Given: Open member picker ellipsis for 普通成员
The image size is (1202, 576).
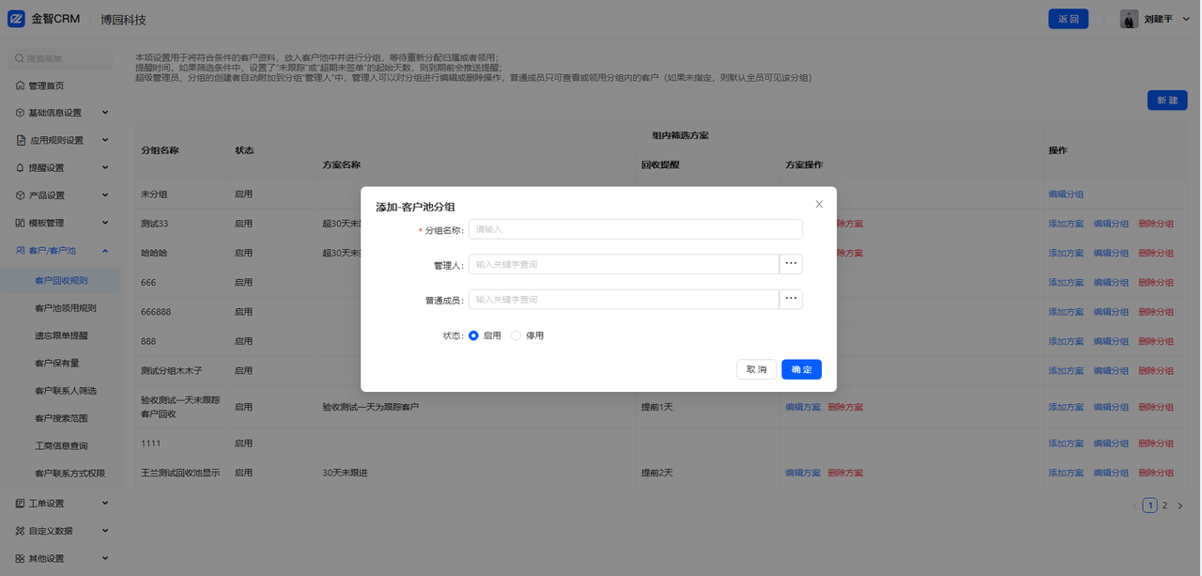Looking at the screenshot, I should point(791,299).
